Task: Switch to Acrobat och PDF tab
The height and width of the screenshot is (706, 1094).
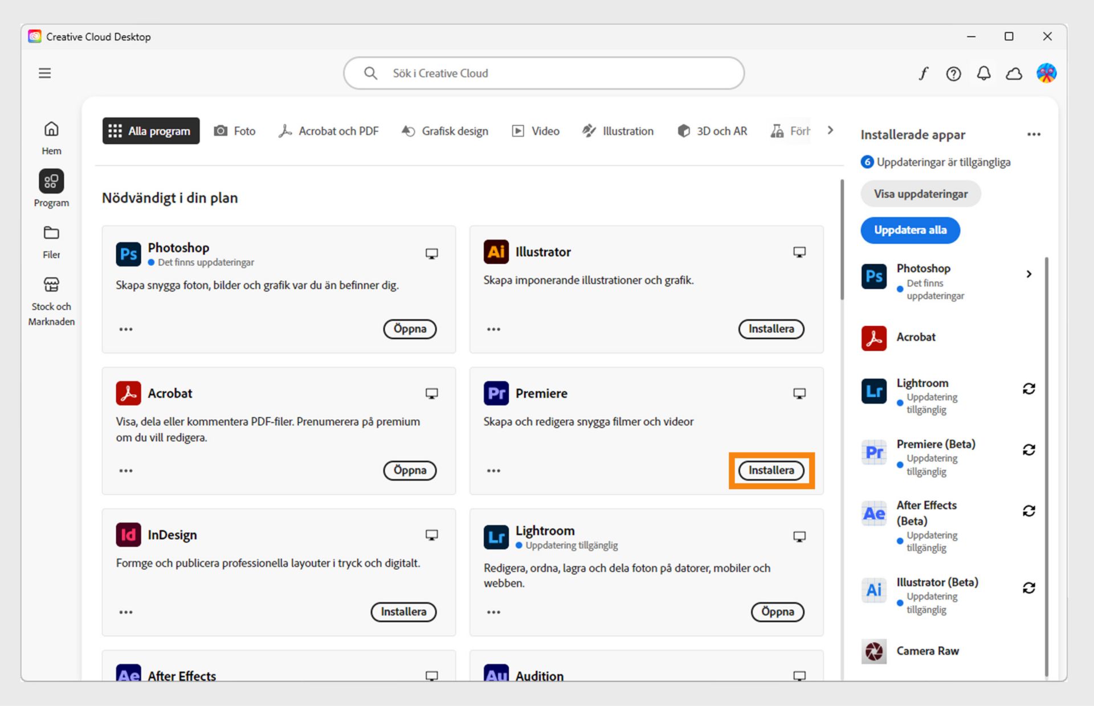Action: click(329, 131)
